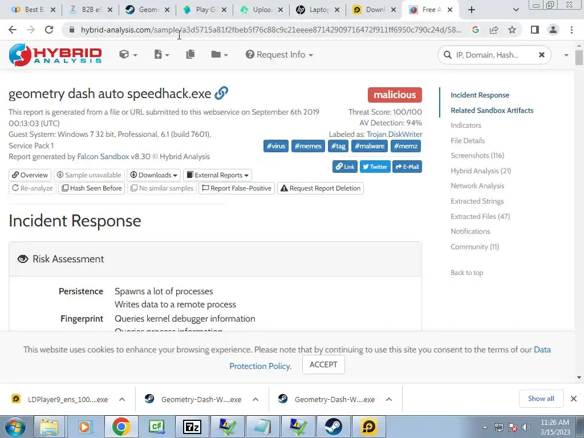The height and width of the screenshot is (438, 584).
Task: Click the Google icon in address bar
Action: [x=475, y=30]
